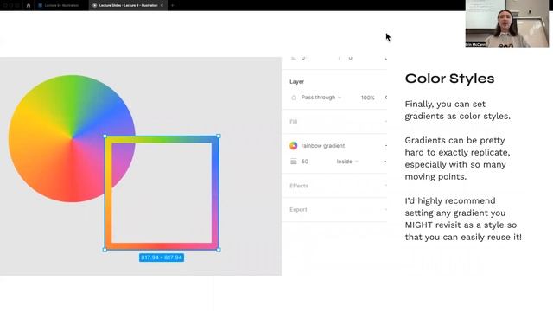Click the Export section heading
Viewport: 553px width, 311px height.
298,209
